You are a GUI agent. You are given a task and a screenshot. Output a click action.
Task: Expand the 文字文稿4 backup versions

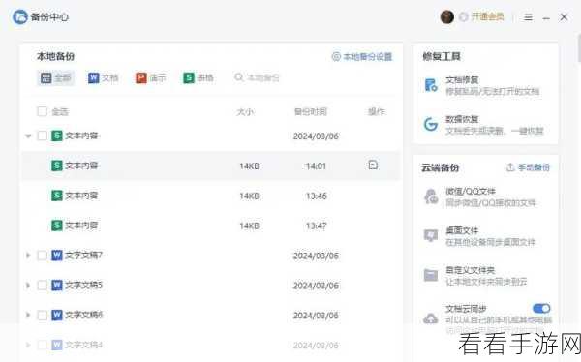[x=28, y=345]
